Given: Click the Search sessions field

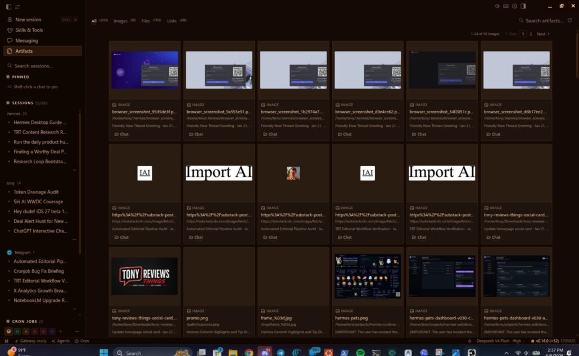Looking at the screenshot, I should pos(43,66).
